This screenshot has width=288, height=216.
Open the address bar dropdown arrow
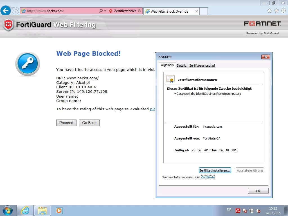click(x=105, y=11)
